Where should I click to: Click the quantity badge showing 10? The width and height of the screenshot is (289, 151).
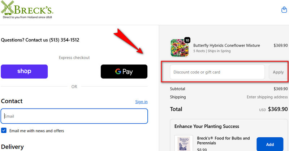click(x=187, y=40)
